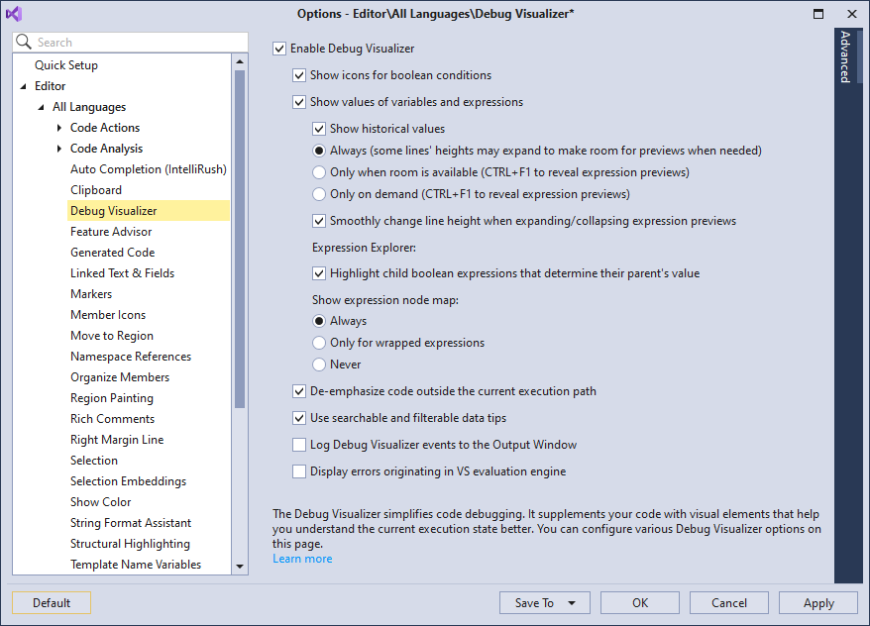Enable Log Debug Visualizer events to Output Window

[299, 445]
